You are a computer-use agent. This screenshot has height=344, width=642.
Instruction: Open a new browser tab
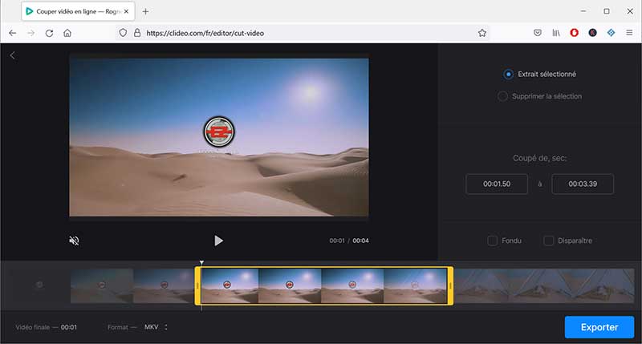tap(145, 11)
